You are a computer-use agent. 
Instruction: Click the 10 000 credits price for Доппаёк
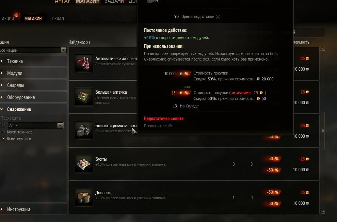[301, 203]
